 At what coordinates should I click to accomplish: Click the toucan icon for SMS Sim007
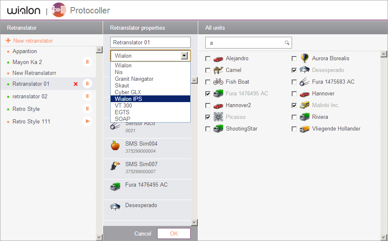115,166
